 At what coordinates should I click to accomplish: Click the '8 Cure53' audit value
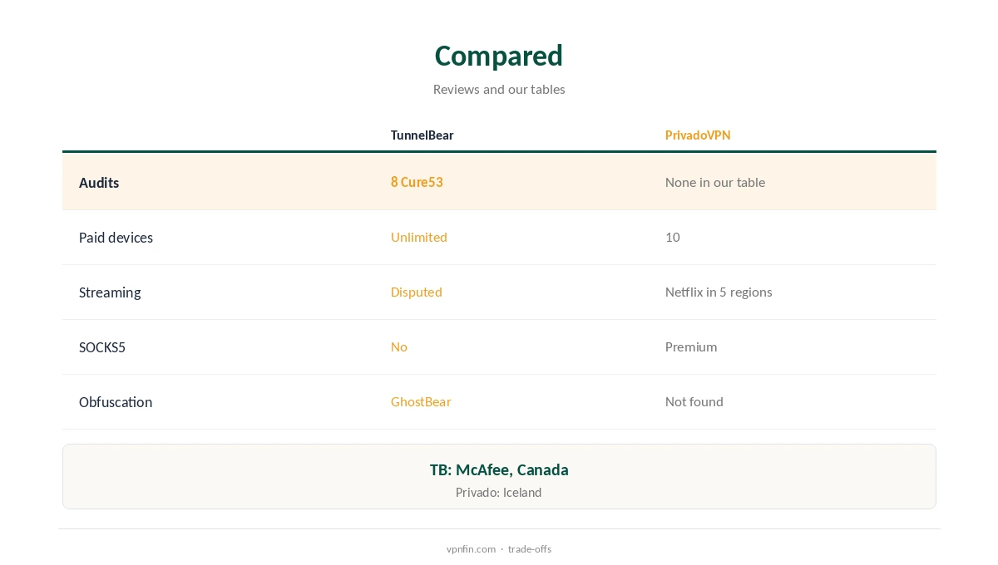[x=417, y=182]
